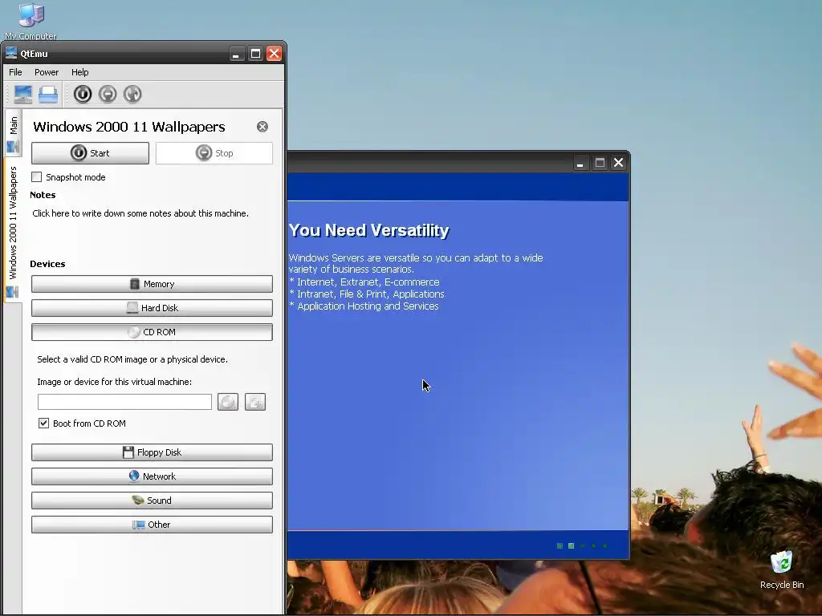
Task: Click the notes text area
Action: tap(152, 229)
